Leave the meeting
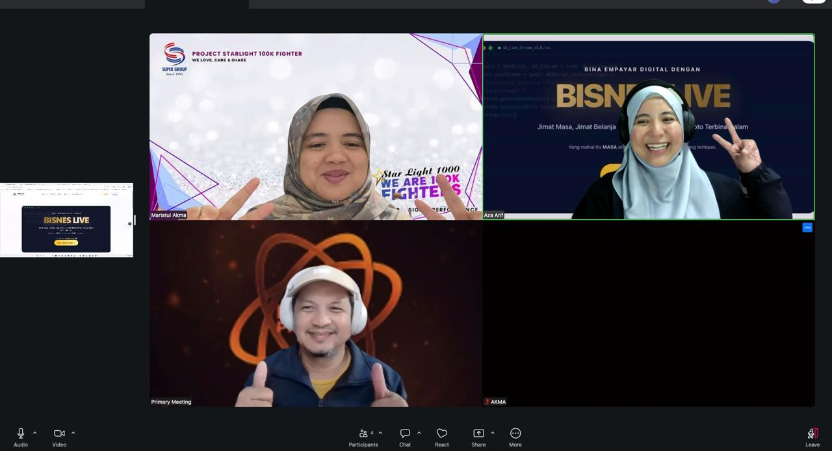 coord(812,437)
